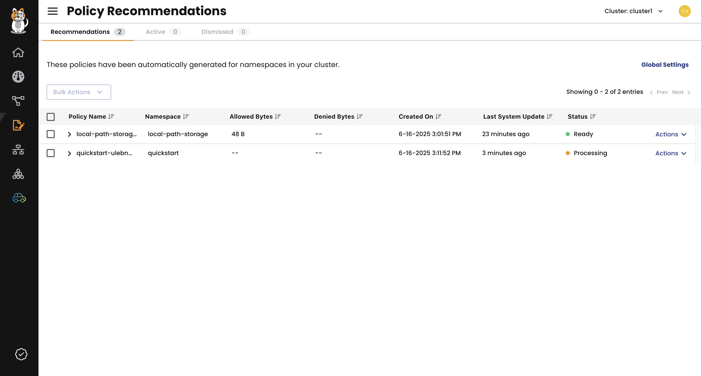Screen dimensions: 701x376
Task: Click the orange Policy Recommendations document icon
Action: [18, 126]
